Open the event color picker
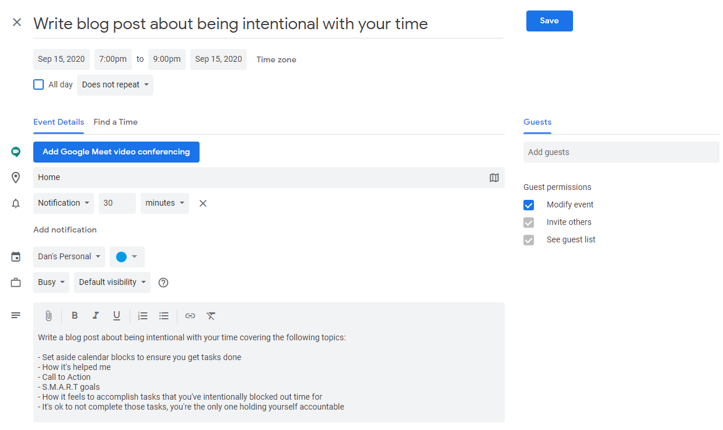The width and height of the screenshot is (723, 430). click(x=127, y=257)
